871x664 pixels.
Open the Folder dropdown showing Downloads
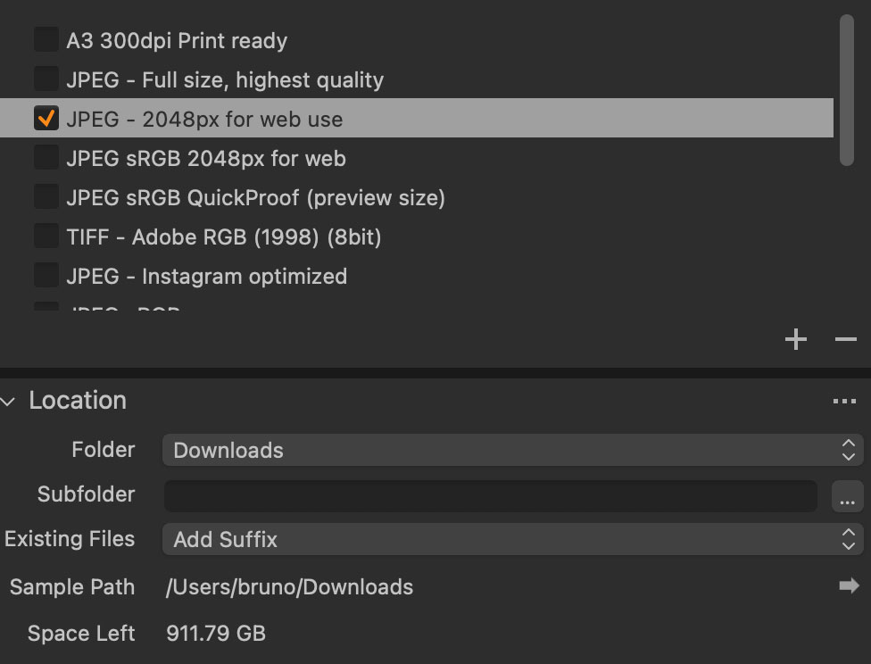(x=512, y=450)
